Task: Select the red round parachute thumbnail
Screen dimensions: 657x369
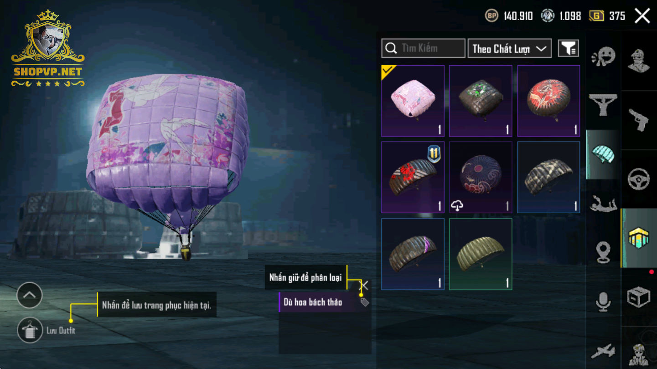Action: 548,101
